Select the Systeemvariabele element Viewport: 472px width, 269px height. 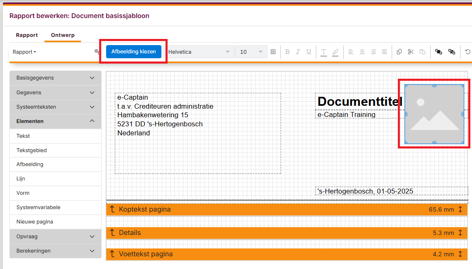click(55, 207)
